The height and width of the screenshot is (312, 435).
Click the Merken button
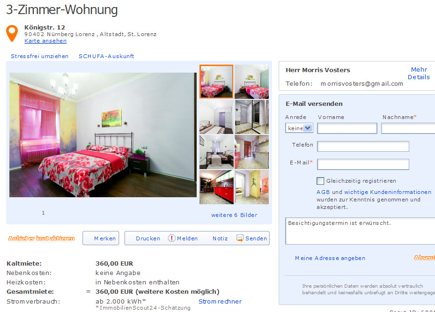(101, 238)
